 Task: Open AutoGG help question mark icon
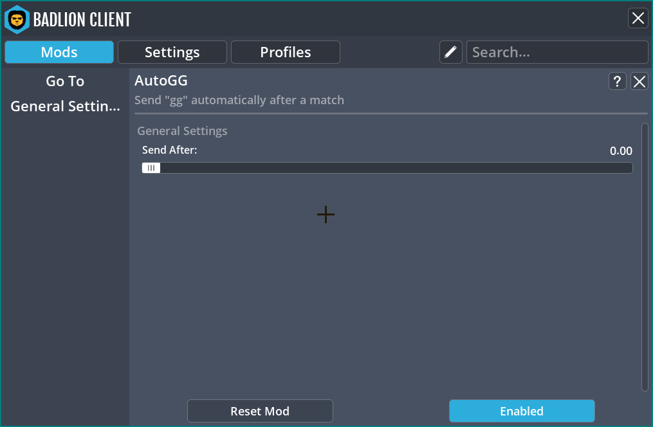pyautogui.click(x=617, y=81)
